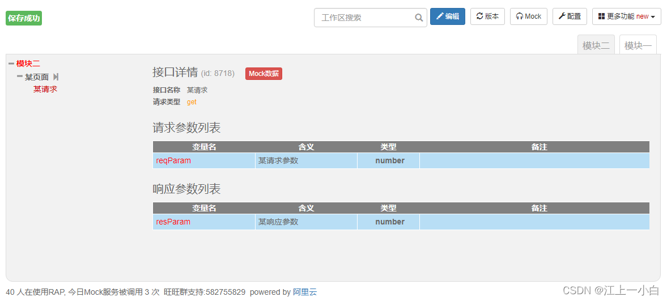Open the 阿里云 link in footer
The height and width of the screenshot is (301, 667).
coord(305,292)
